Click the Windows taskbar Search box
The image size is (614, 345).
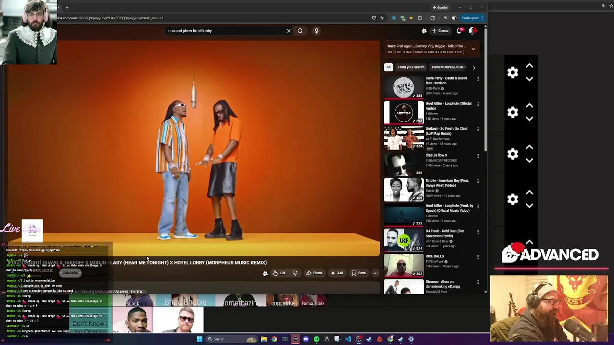pos(232,339)
